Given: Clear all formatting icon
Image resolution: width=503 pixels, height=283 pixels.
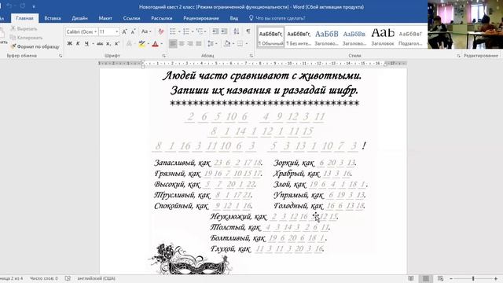Looking at the screenshot, I should click(x=160, y=31).
